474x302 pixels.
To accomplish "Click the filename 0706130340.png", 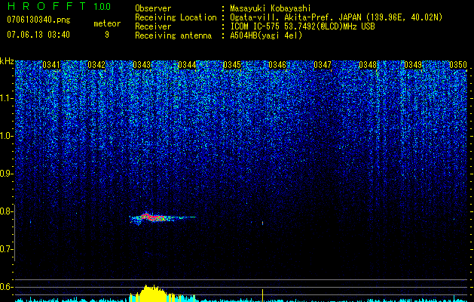I will point(38,20).
